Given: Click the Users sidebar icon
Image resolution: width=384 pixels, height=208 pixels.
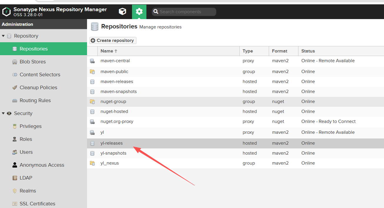Looking at the screenshot, I should click(15, 152).
